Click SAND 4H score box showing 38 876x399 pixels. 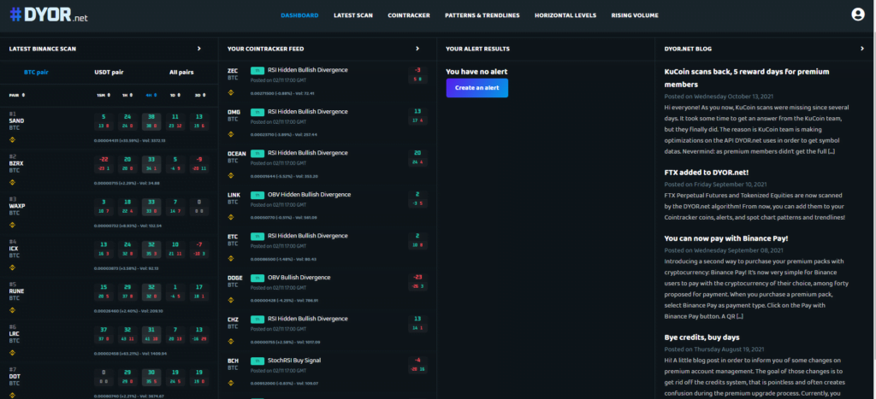(x=151, y=121)
